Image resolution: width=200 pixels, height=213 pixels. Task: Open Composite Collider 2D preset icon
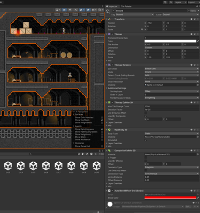click(195, 151)
